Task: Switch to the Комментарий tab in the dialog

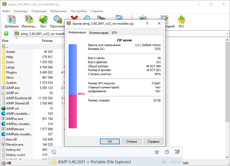Action: [x=99, y=33]
